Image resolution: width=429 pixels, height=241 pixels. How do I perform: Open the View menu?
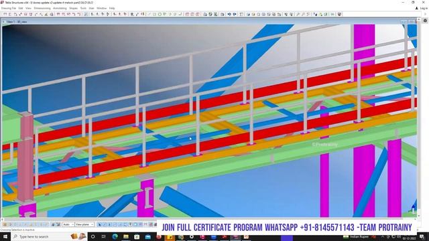(28, 8)
